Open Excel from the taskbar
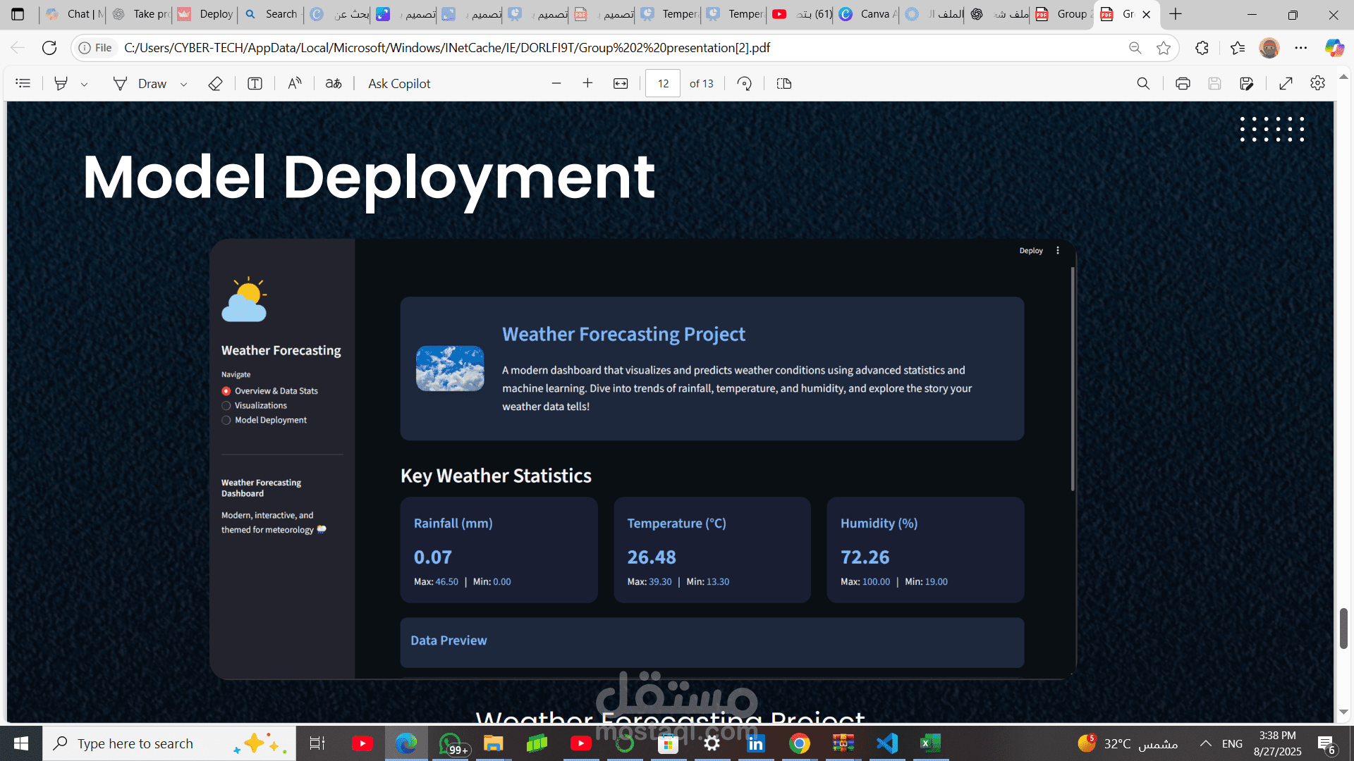This screenshot has width=1354, height=761. pos(930,743)
